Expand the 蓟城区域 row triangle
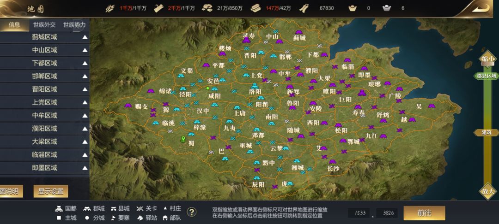This screenshot has height=224, width=499. coord(85,37)
